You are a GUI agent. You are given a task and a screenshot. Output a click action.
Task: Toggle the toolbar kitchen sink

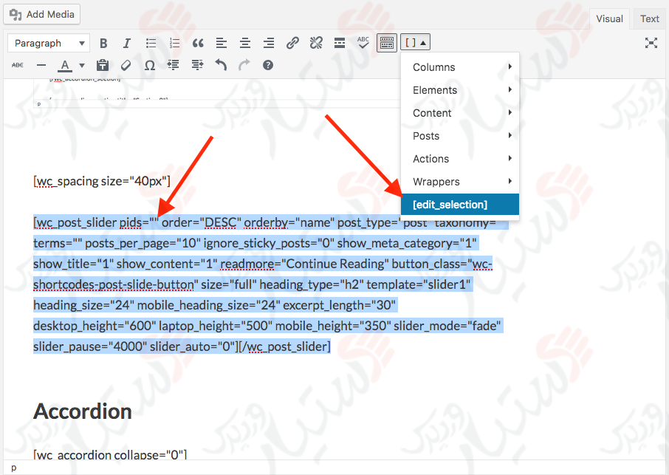tap(387, 43)
